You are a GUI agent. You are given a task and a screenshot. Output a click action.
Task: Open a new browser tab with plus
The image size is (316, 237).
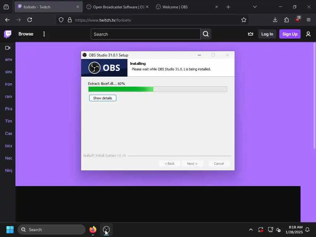[x=228, y=7]
